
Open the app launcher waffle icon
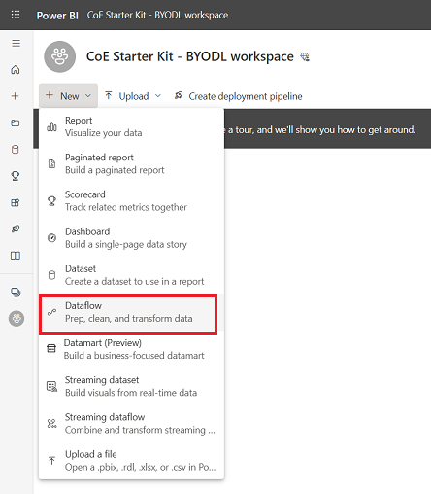coord(16,15)
